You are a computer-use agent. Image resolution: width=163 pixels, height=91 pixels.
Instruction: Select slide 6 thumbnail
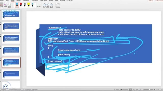point(11,74)
